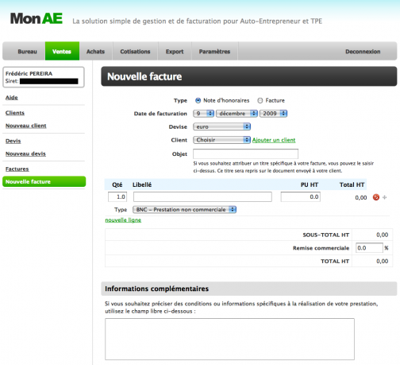Add a line via nouvelle ligne link
Screen dimensions: 400x365
(123, 220)
